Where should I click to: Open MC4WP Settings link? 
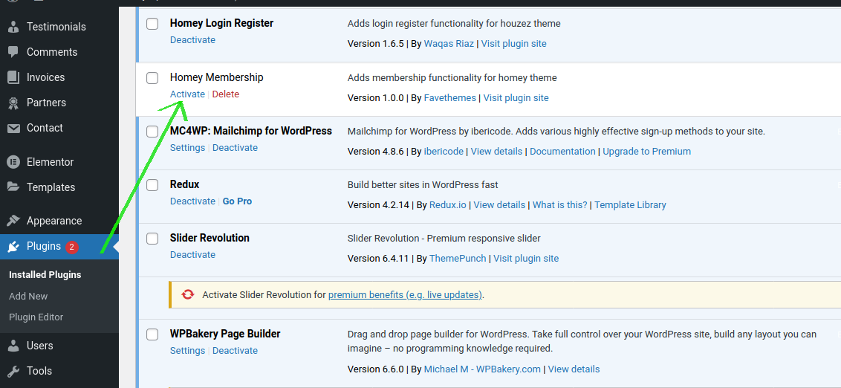click(x=187, y=148)
